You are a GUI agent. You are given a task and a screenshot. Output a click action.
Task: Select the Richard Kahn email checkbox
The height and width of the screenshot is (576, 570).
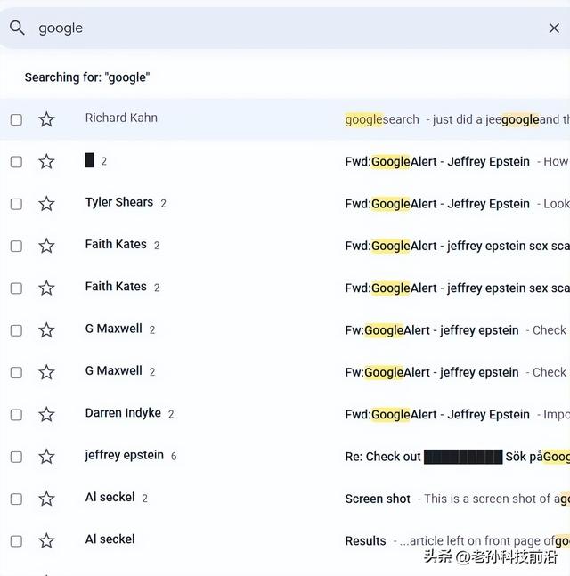(16, 120)
